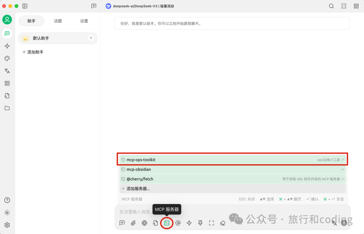Select the 默认助手 assistant
The width and height of the screenshot is (364, 234).
58,38
